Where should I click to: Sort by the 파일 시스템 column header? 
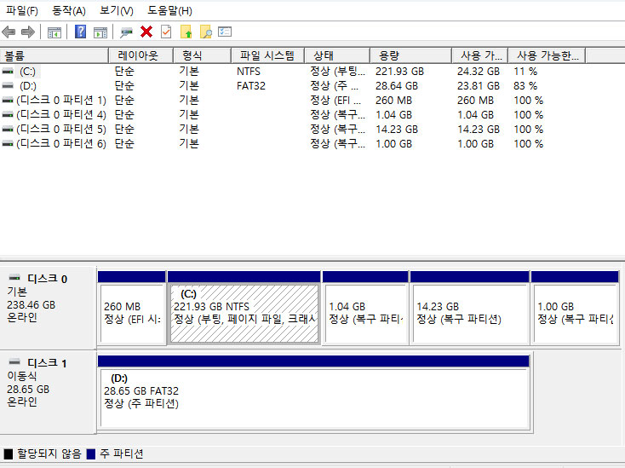coord(267,55)
